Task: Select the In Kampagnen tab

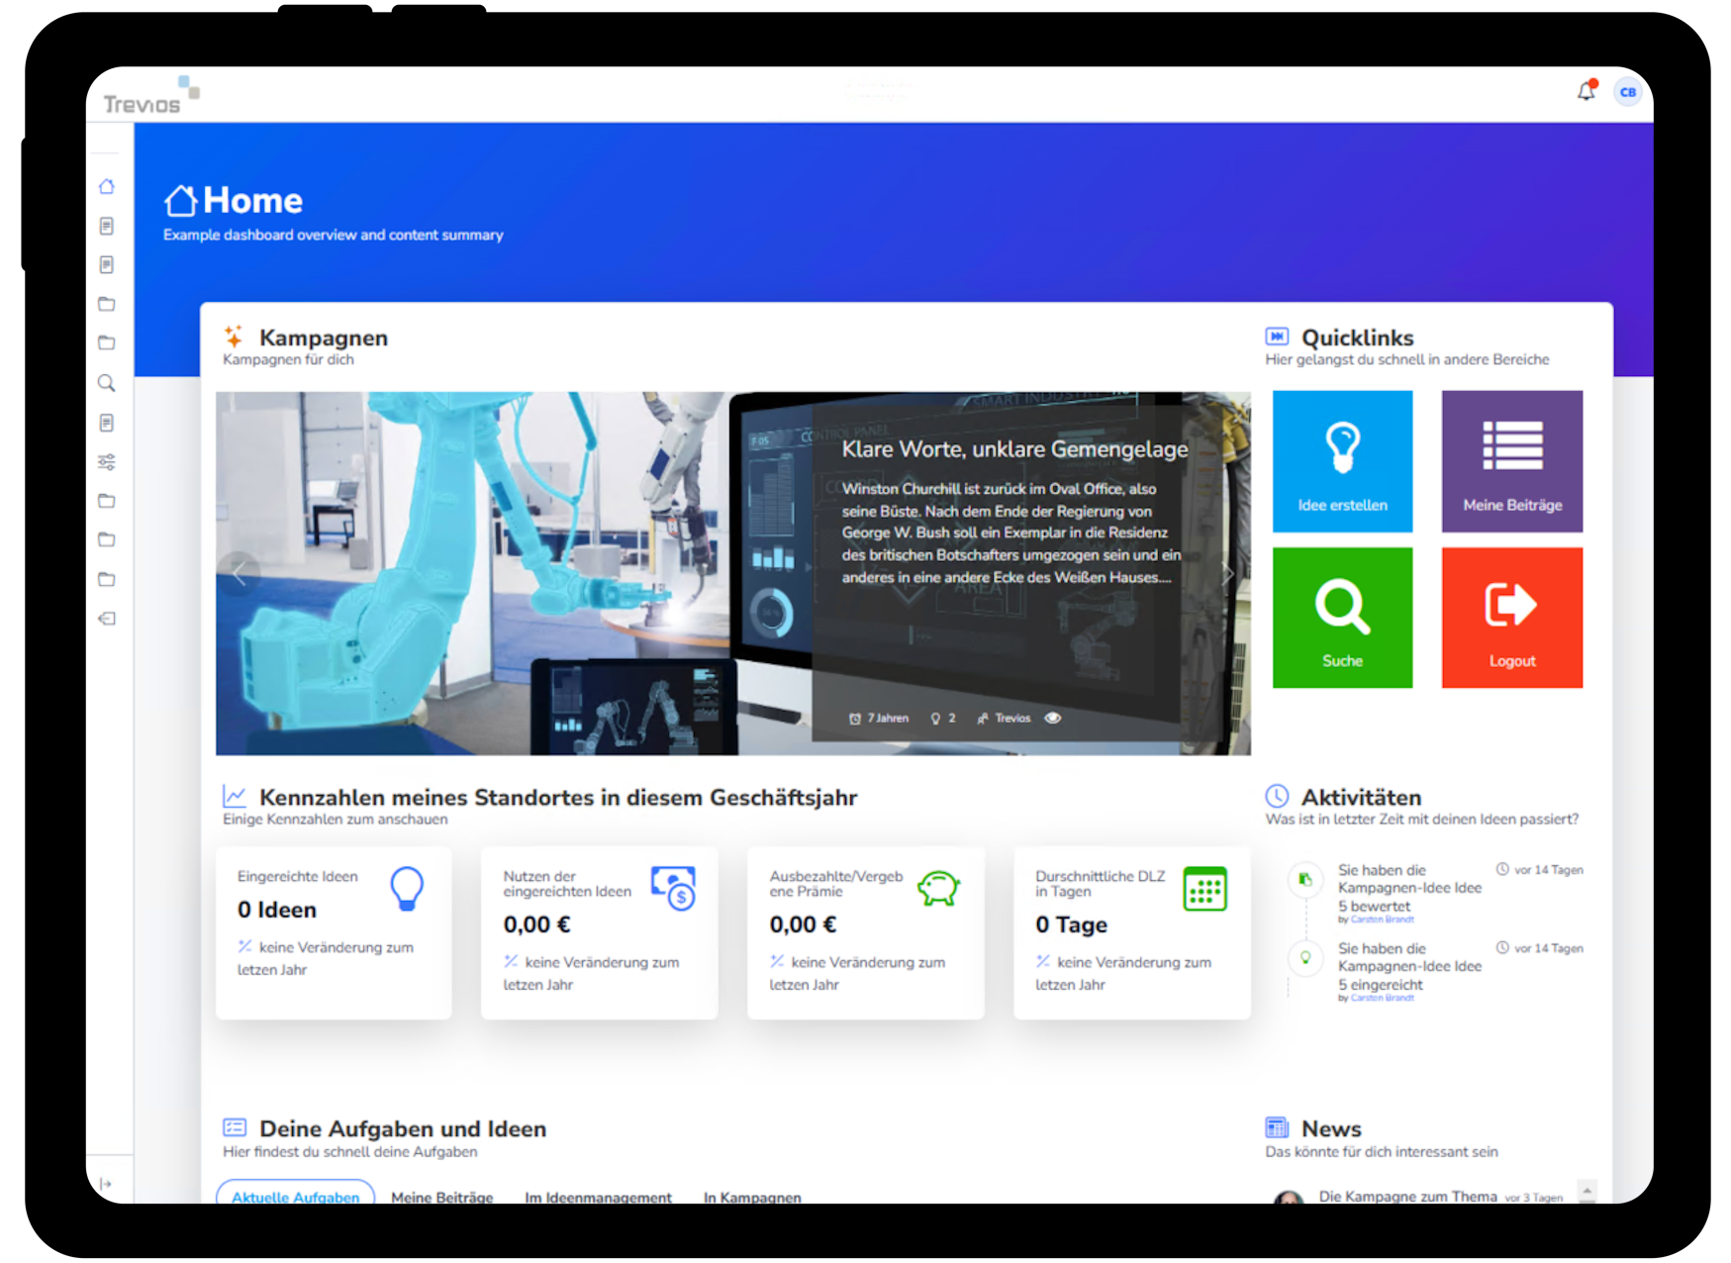Action: (752, 1197)
